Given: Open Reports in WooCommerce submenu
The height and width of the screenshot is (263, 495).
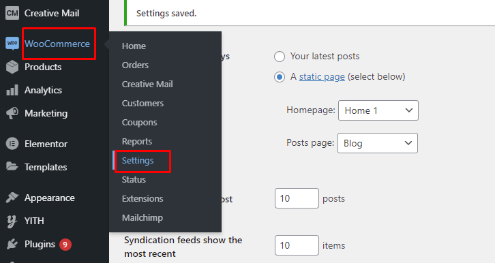Looking at the screenshot, I should [x=136, y=142].
